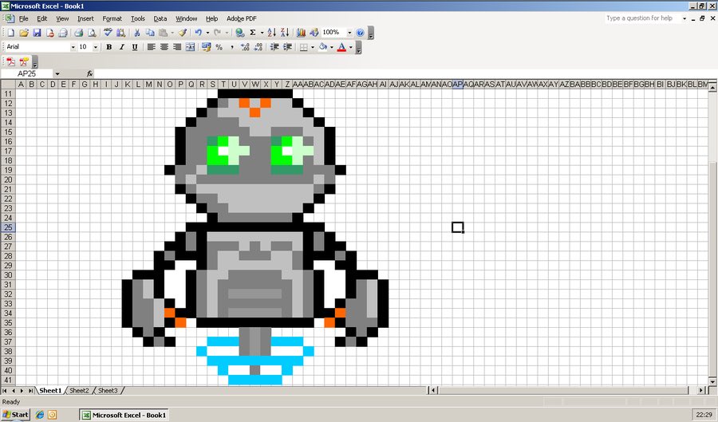718x422 pixels.
Task: Click the Increase Decimal icon
Action: 245,47
